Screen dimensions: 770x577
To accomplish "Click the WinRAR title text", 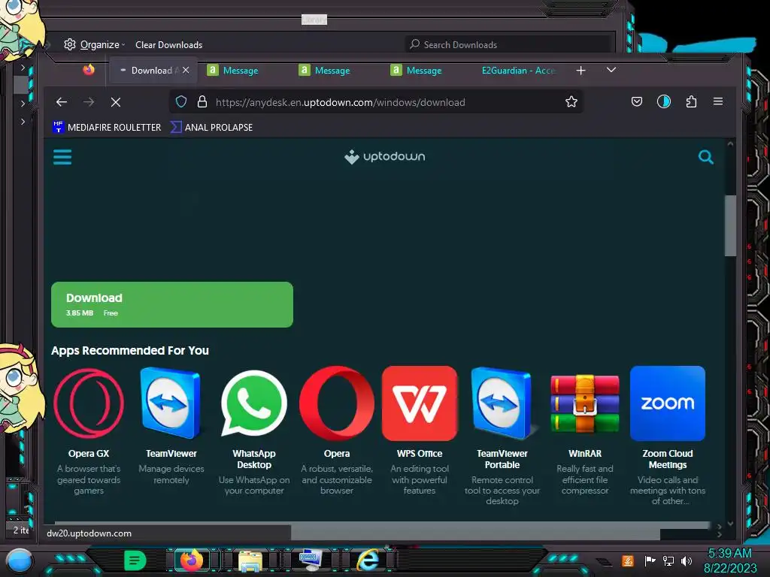I will click(x=585, y=453).
